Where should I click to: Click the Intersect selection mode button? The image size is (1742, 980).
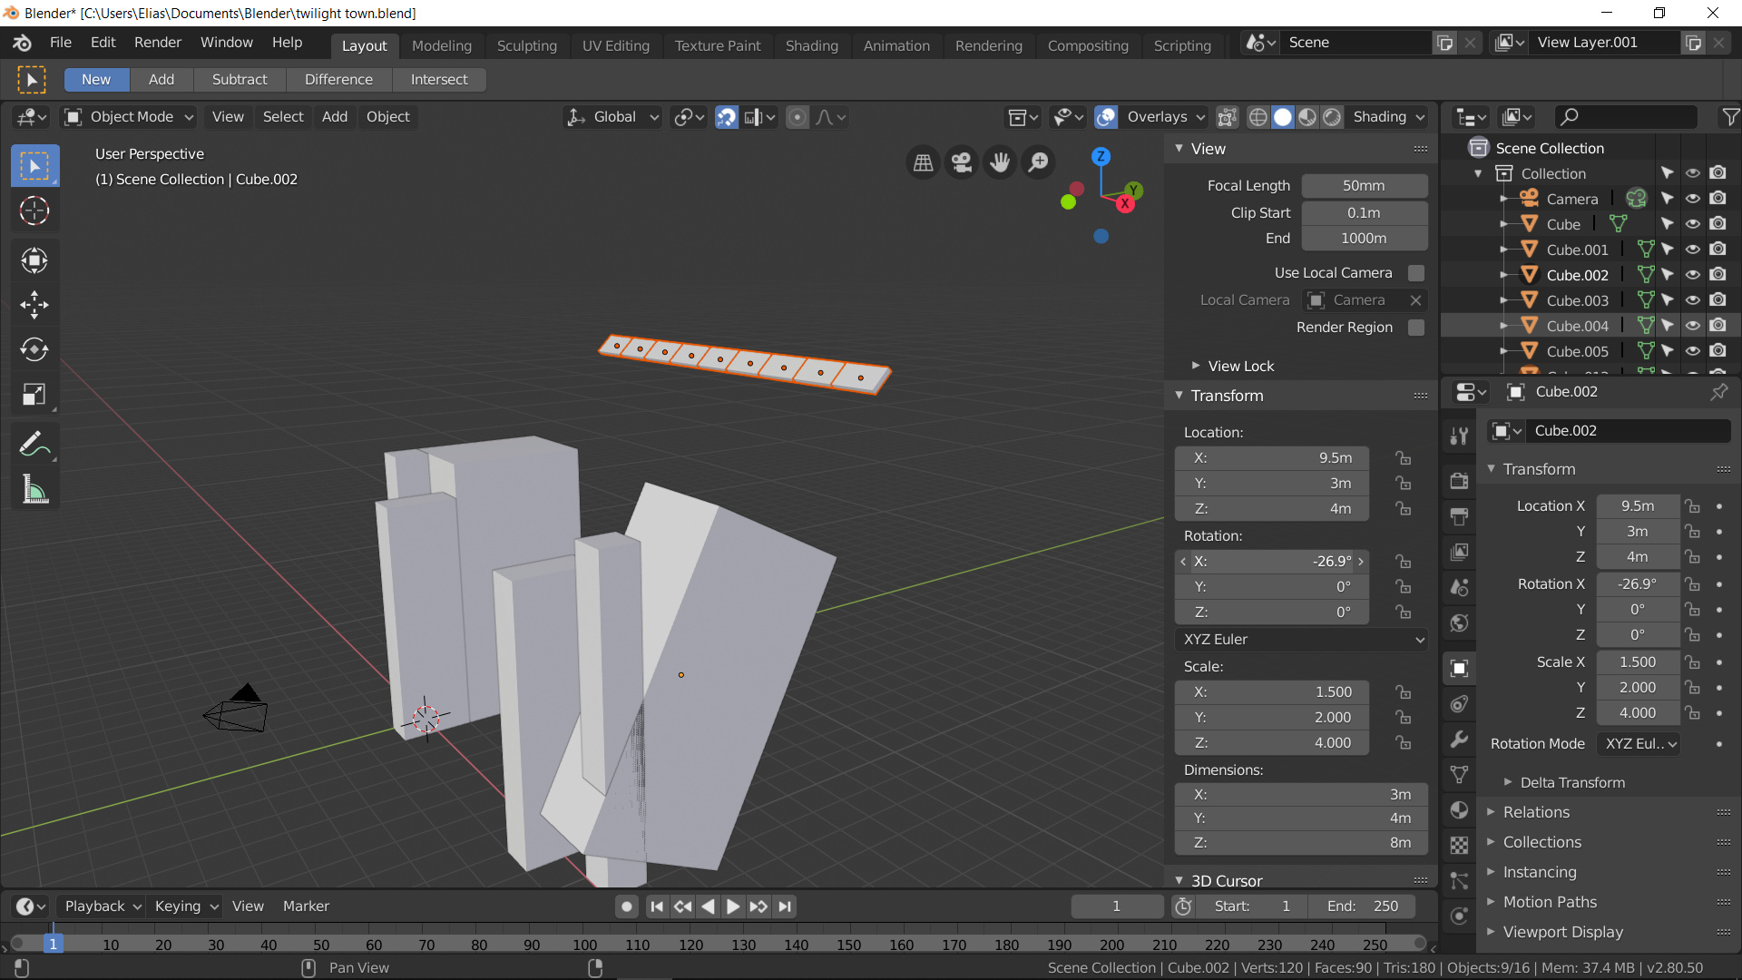[439, 80]
